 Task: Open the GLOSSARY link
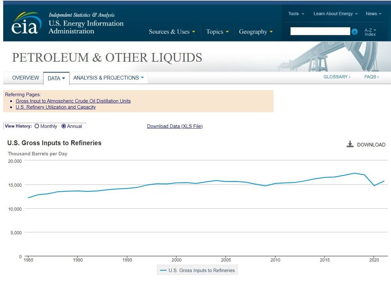pos(336,77)
